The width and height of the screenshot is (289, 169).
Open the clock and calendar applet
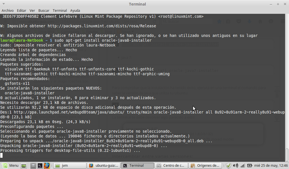(270, 166)
